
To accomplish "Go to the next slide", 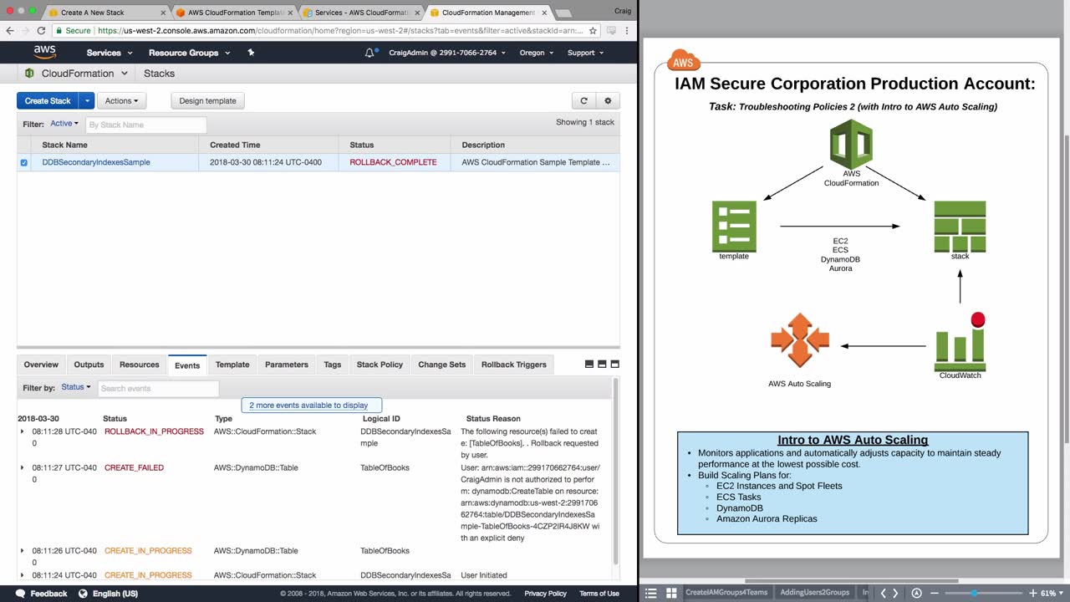I will click(x=896, y=593).
